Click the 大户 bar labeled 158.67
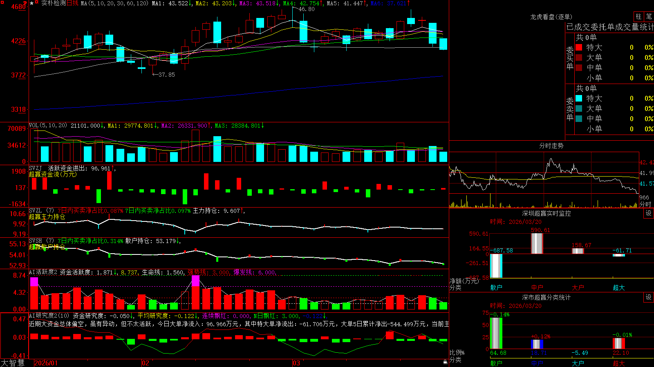Screen dimensions: 654x367 tap(578, 251)
